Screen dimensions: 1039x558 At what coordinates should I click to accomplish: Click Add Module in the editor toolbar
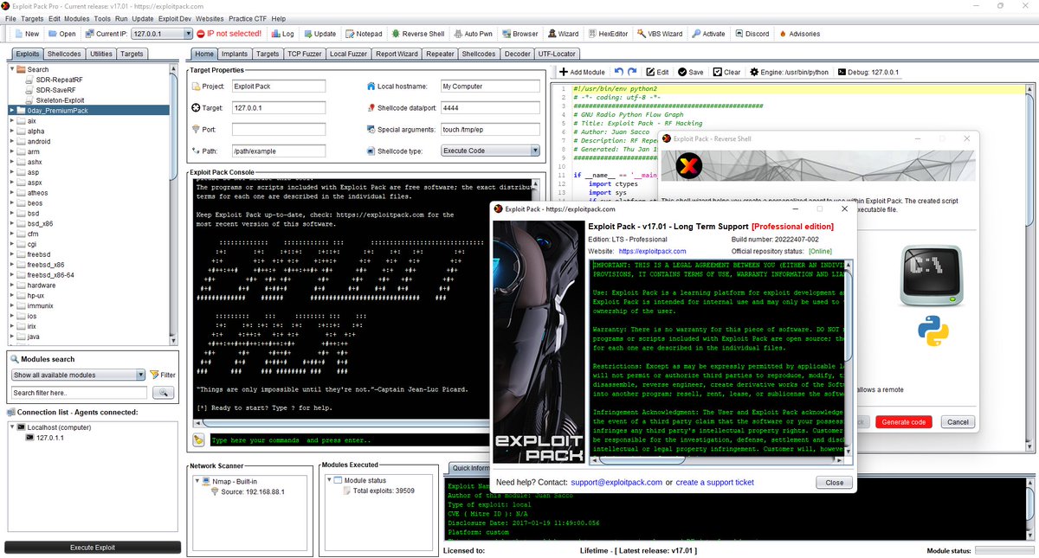point(582,73)
